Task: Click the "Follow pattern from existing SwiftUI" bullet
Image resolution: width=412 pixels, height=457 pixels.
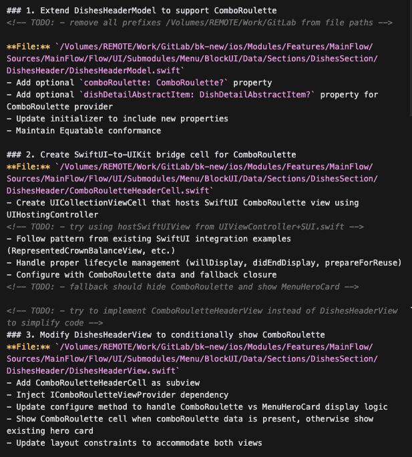Action: click(x=148, y=239)
